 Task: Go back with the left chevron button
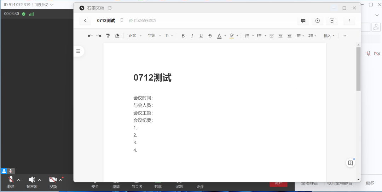pyautogui.click(x=85, y=21)
